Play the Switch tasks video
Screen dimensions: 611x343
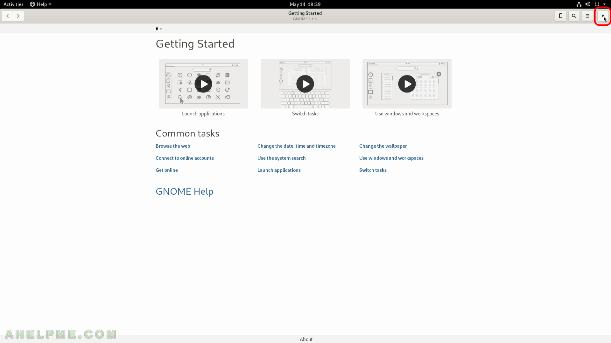(305, 84)
